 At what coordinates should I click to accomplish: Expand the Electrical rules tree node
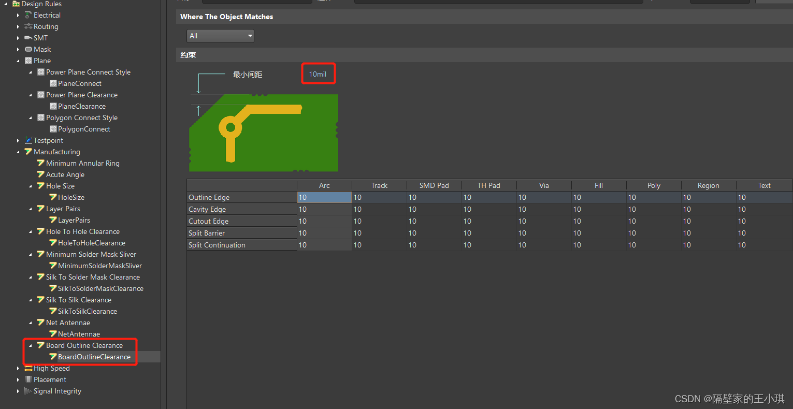pyautogui.click(x=18, y=16)
